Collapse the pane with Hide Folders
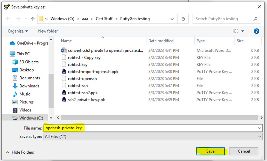Screen dimensions: 267x161 (x=20, y=152)
